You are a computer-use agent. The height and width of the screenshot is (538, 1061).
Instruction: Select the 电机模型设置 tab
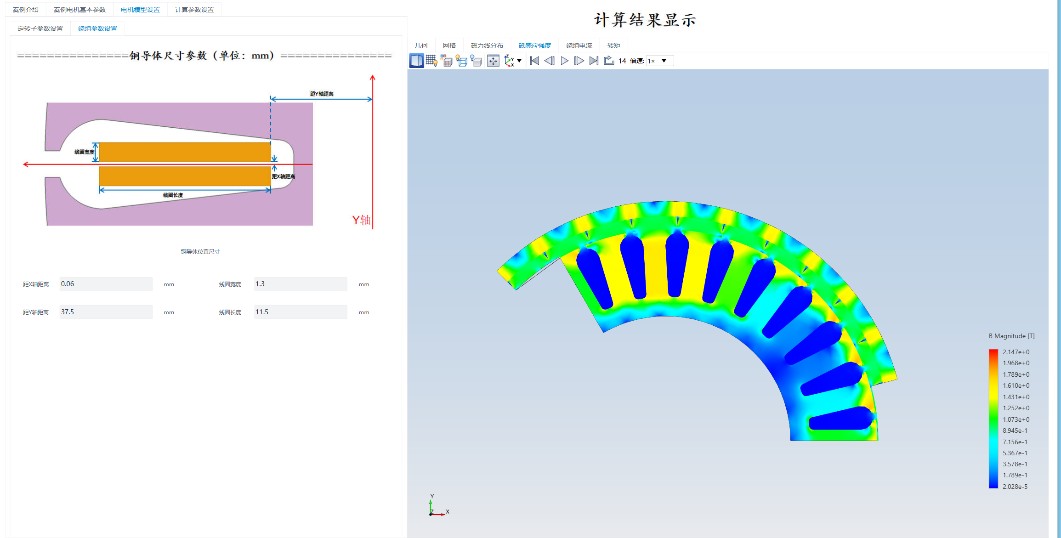[140, 10]
